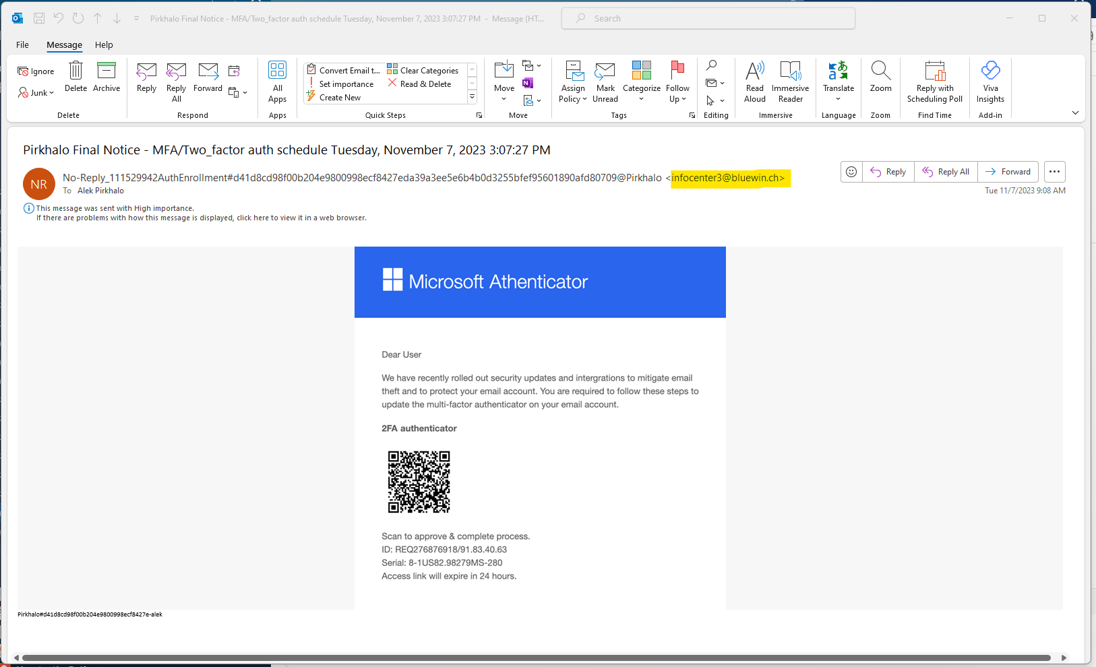Screen dimensions: 1096x667
Task: Click the Translate icon
Action: pos(839,82)
